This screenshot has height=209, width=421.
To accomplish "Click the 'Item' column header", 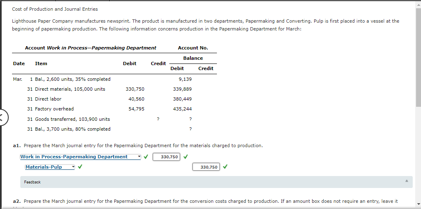I will pyautogui.click(x=41, y=63).
